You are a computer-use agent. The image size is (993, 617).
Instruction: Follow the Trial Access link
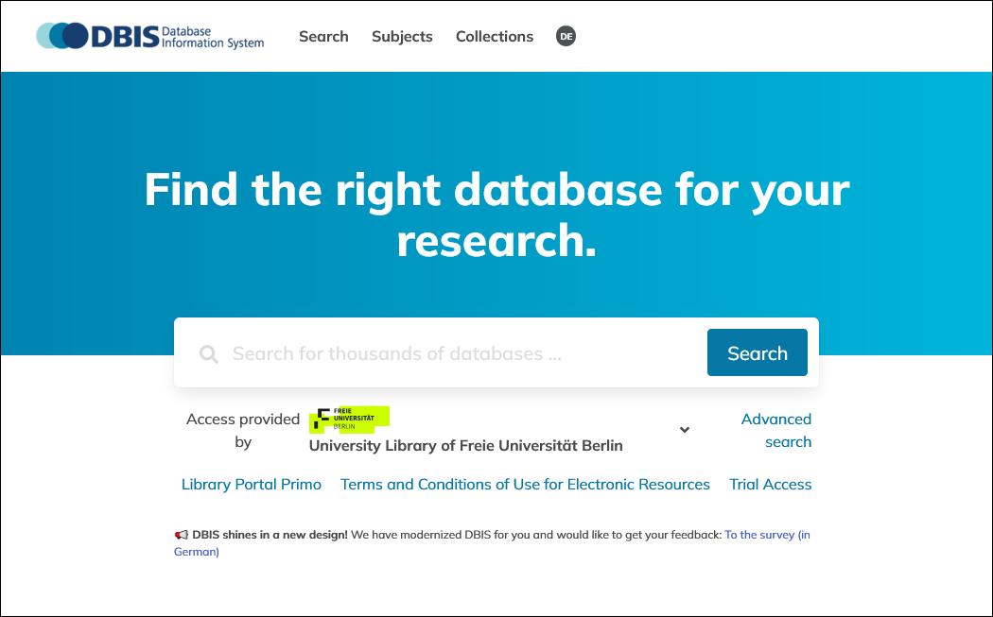coord(770,485)
